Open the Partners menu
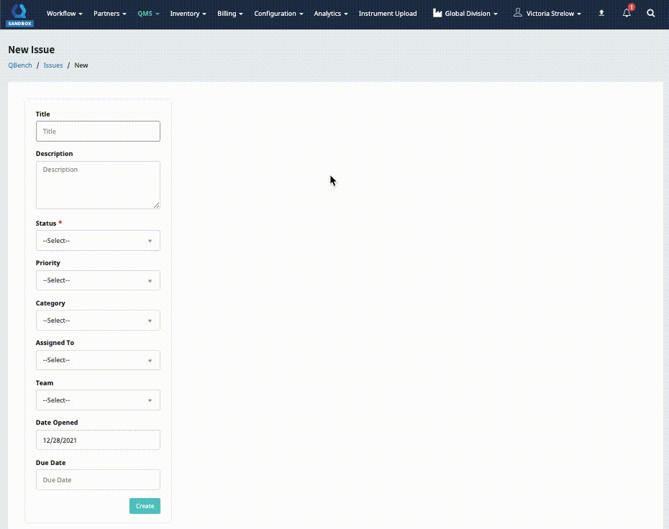This screenshot has width=669, height=529. [110, 14]
